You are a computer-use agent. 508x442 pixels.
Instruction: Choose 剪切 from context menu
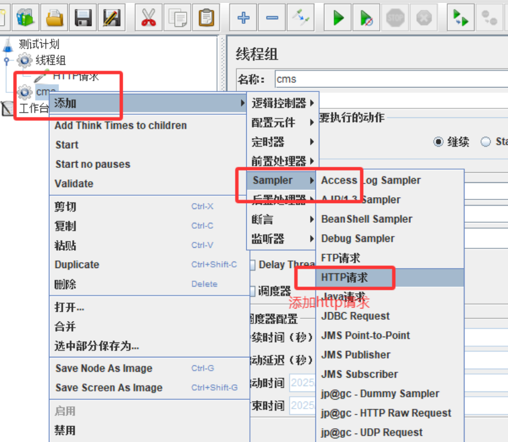tap(149, 207)
